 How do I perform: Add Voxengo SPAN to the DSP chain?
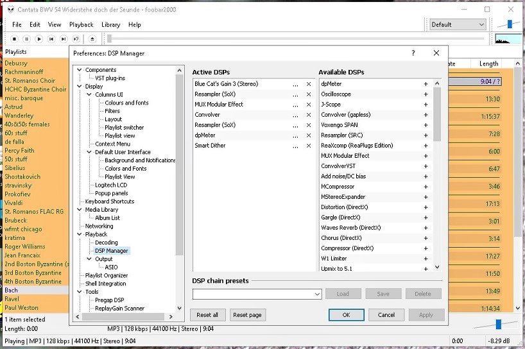pyautogui.click(x=426, y=125)
